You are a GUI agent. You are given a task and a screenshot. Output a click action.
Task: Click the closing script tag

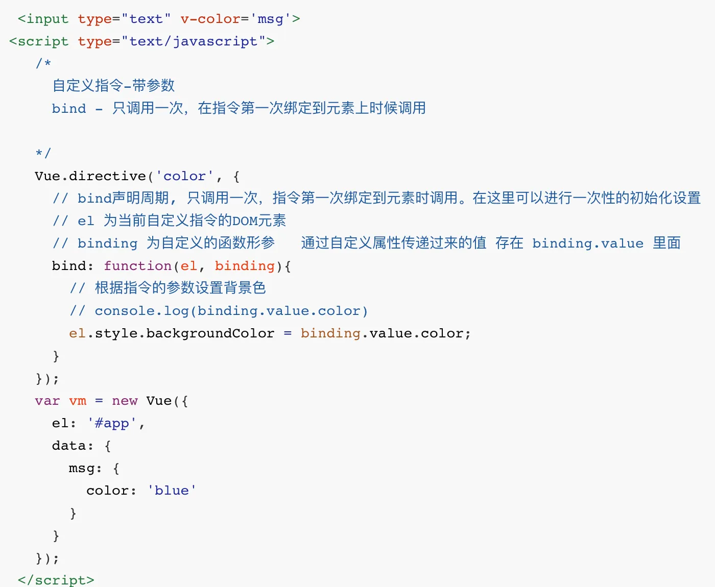(56, 580)
